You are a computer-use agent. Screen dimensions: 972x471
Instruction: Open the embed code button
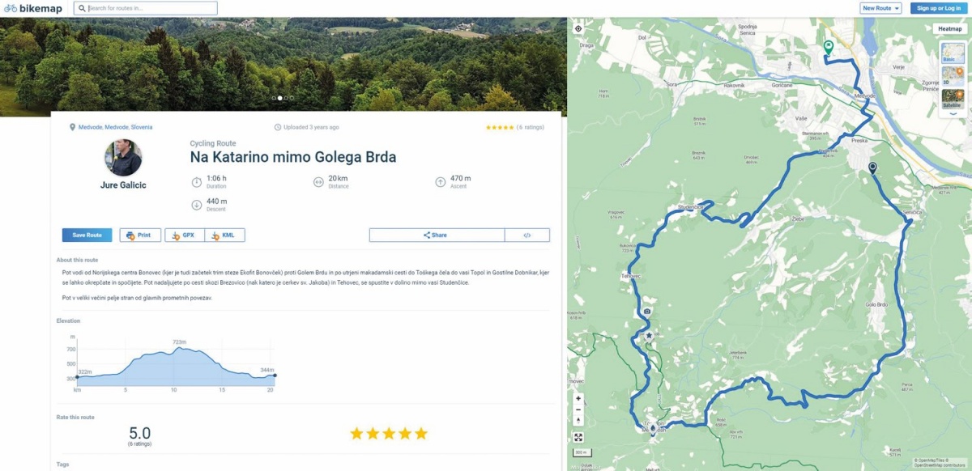coord(527,235)
